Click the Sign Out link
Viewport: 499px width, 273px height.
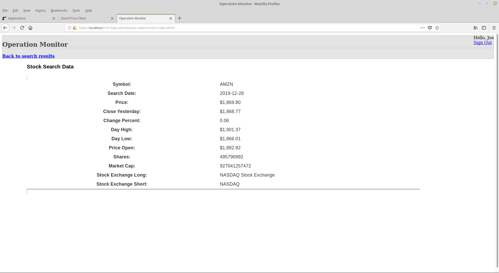483,43
